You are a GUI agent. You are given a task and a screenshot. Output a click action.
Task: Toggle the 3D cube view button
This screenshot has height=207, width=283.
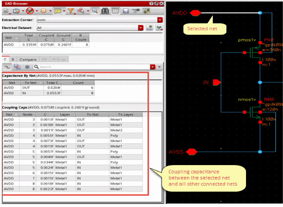(27, 67)
